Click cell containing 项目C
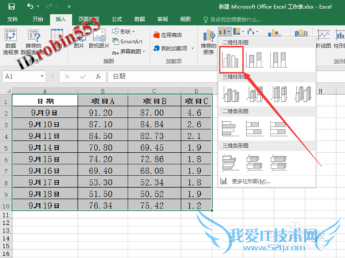 point(197,101)
